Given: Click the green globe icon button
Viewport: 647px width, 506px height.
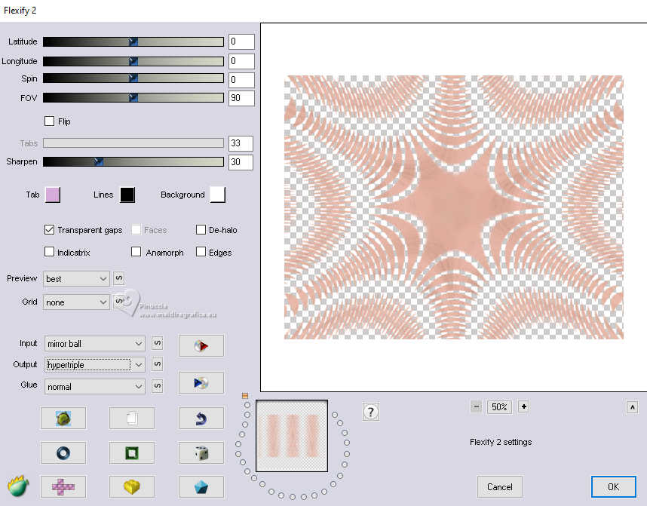Looking at the screenshot, I should [x=63, y=418].
